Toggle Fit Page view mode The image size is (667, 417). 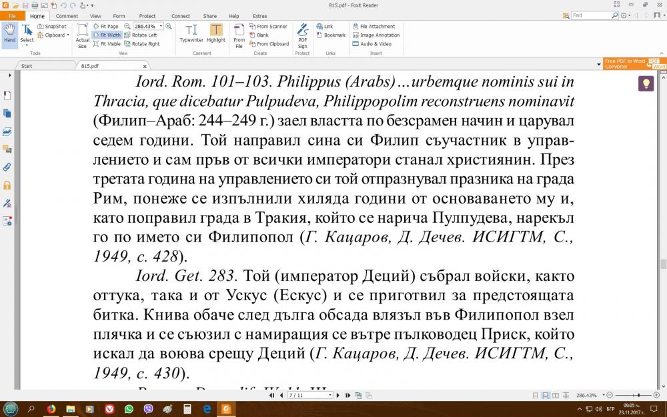107,27
